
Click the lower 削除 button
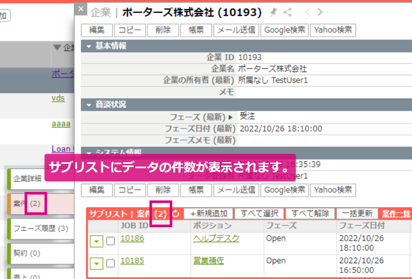[x=163, y=190]
